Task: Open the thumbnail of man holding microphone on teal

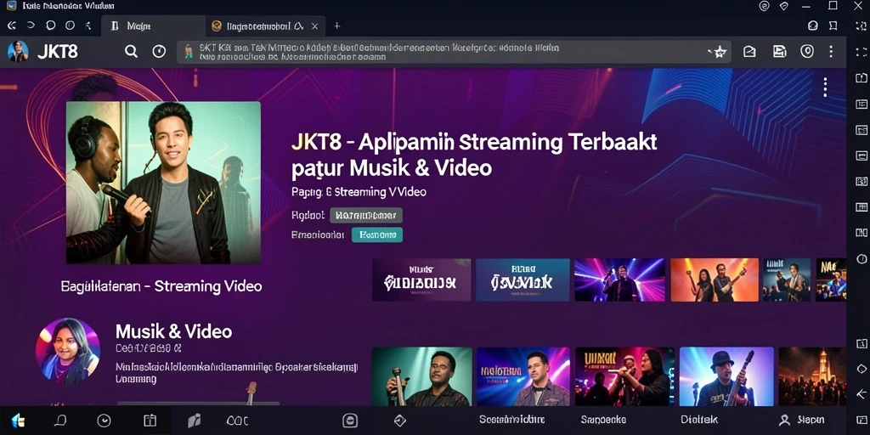Action: click(x=421, y=376)
